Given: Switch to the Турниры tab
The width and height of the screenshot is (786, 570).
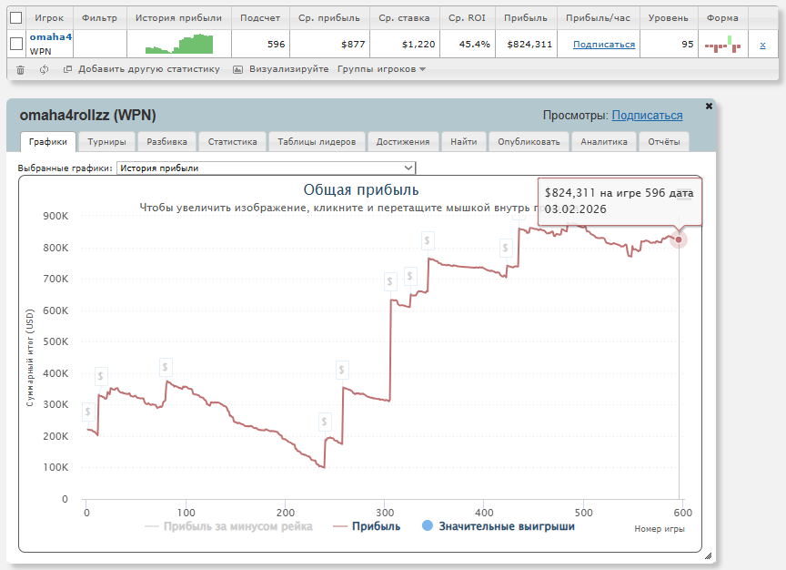Looking at the screenshot, I should [106, 142].
